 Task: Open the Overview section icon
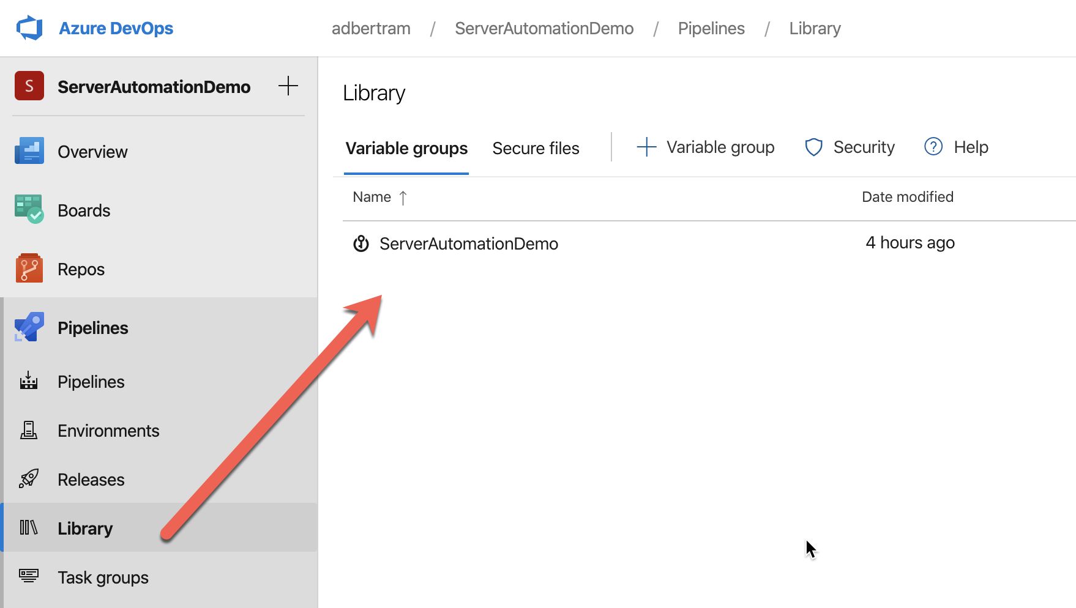click(29, 151)
